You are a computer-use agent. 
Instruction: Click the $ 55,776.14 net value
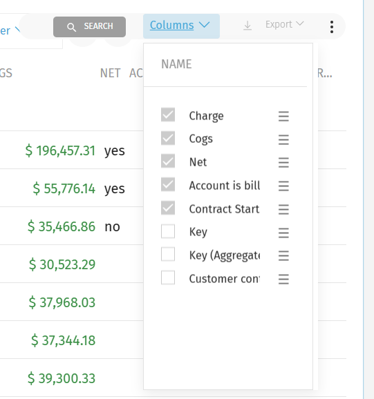[64, 188]
